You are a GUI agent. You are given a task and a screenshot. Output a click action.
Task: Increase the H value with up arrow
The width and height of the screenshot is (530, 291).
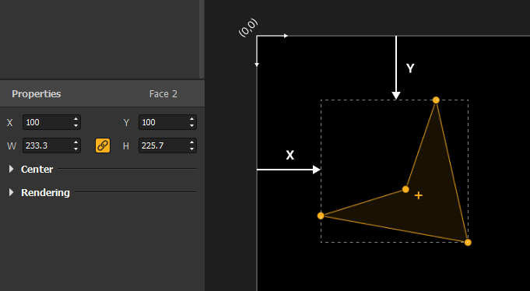point(191,142)
